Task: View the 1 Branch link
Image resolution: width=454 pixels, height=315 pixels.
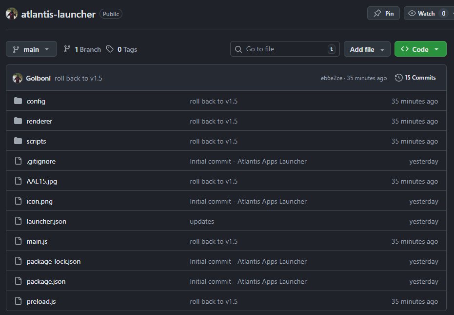Action: click(82, 49)
